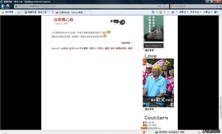Screen dimensions: 222x134
Task: Open Favorites with the star button
Action: point(7,12)
